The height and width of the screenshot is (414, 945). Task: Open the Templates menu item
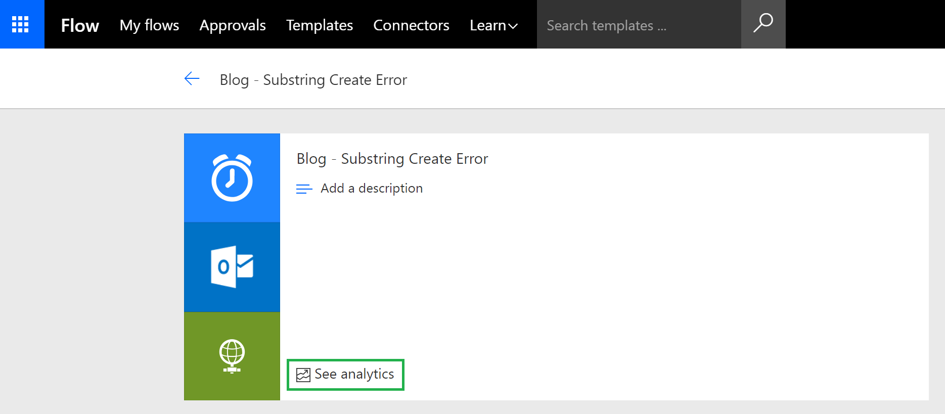point(320,25)
